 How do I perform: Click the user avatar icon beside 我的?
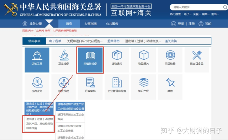pyautogui.click(x=201, y=24)
